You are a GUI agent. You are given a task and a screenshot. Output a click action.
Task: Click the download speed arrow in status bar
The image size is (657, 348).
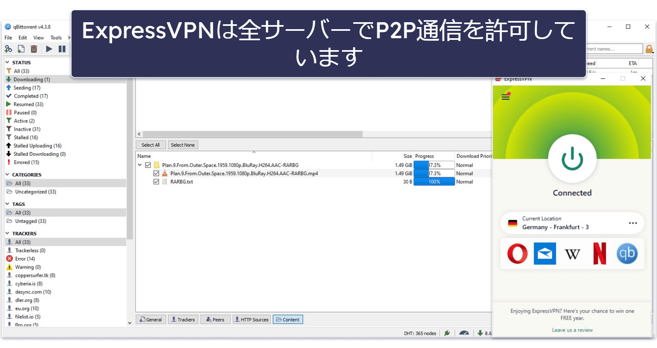pyautogui.click(x=480, y=333)
